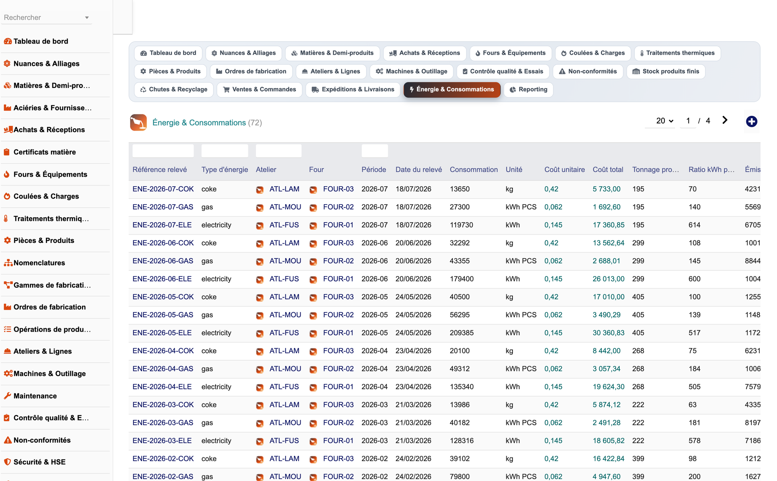Viewport: 777px width, 481px height.
Task: Click the ATL-FUS icon in the ENE-2026-07-ELE row
Action: 260,226
